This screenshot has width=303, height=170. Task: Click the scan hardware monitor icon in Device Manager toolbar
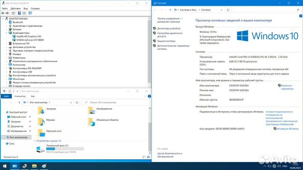click(x=30, y=13)
